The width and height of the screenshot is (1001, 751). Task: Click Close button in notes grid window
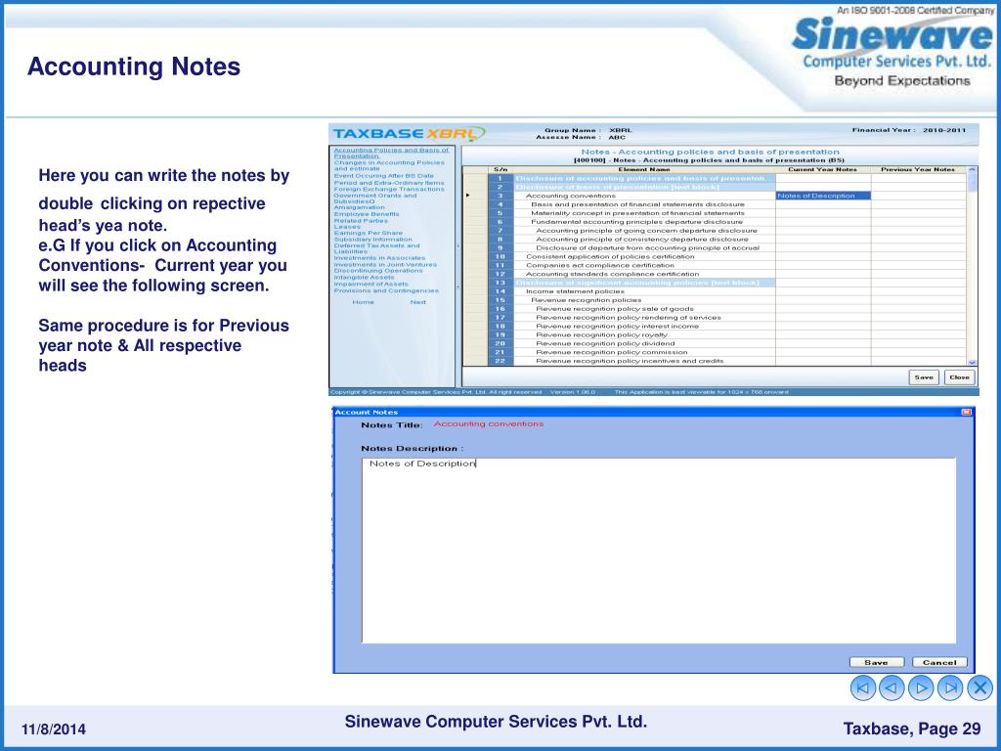point(960,377)
